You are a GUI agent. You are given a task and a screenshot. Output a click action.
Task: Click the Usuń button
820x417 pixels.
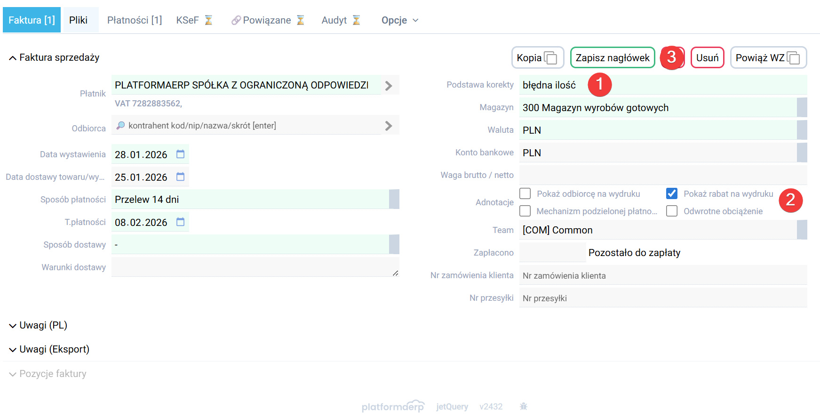707,58
